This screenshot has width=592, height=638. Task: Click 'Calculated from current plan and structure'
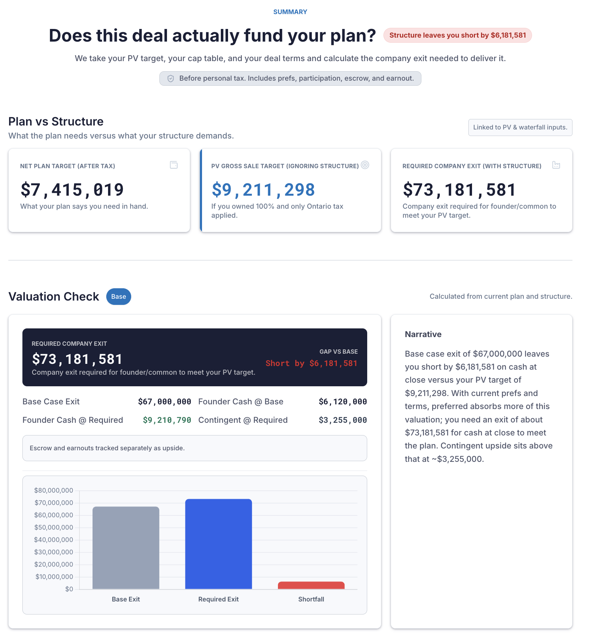point(501,296)
